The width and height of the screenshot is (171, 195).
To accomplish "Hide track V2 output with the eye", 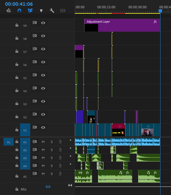I will pos(43,114).
